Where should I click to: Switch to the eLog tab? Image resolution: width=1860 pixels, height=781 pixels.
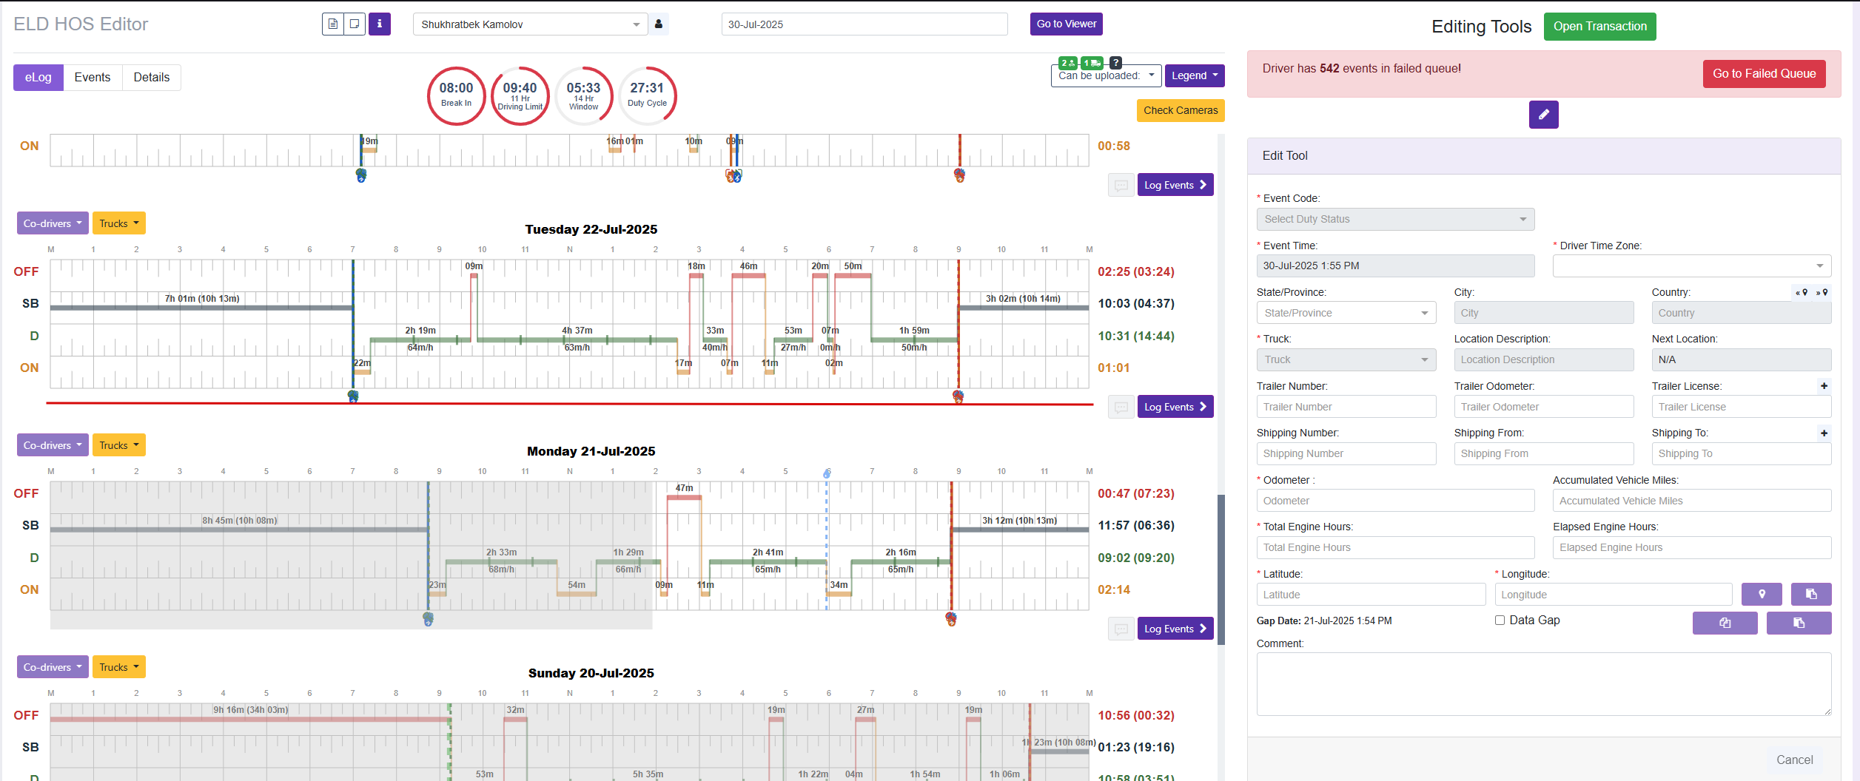click(x=38, y=77)
